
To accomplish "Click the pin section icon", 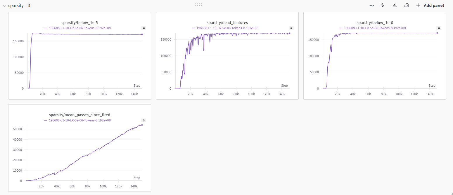I will point(383,5).
